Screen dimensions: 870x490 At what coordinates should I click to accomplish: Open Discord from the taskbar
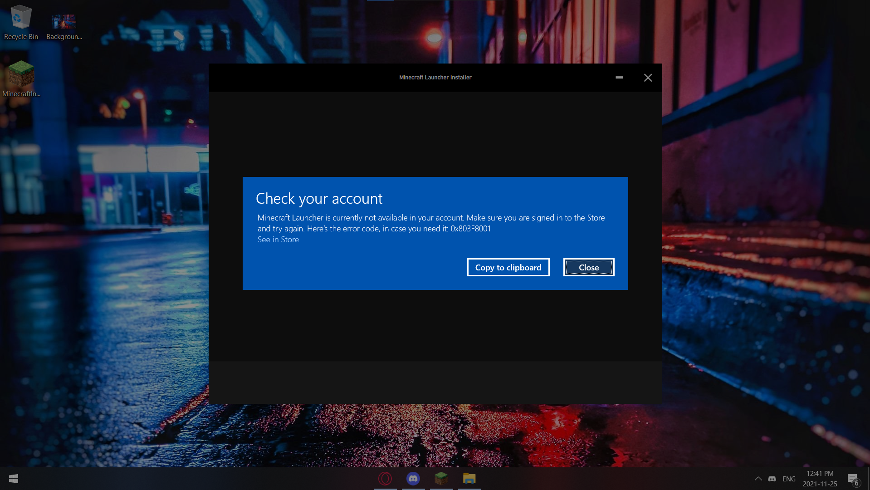point(413,479)
